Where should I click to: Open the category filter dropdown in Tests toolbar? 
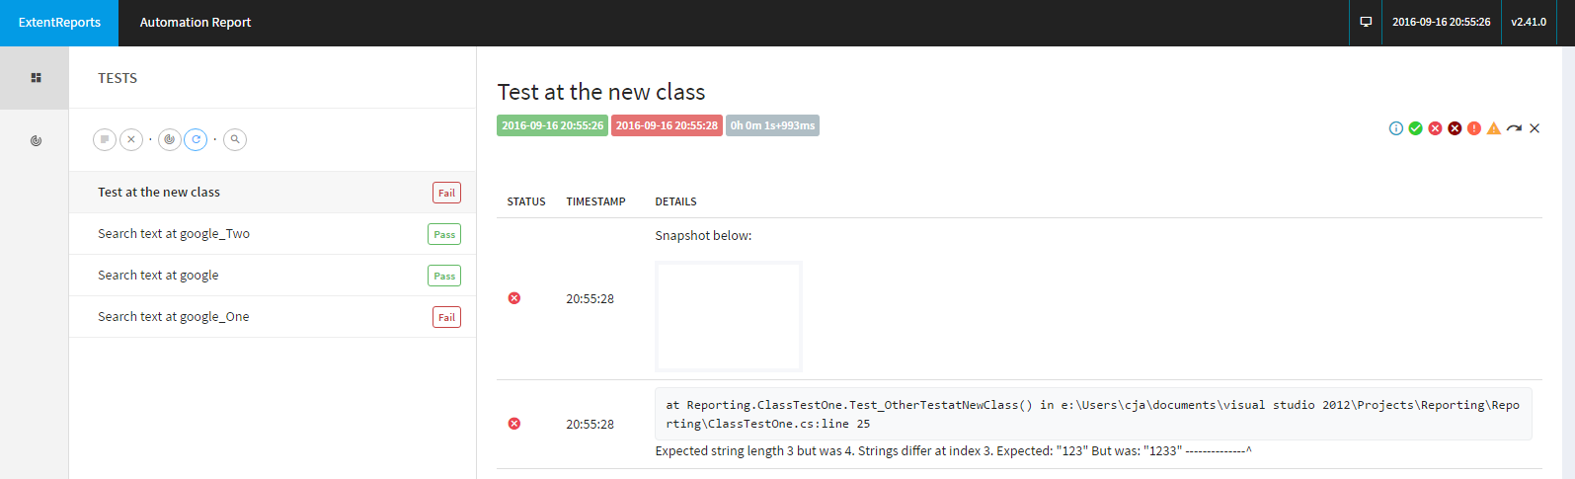click(x=170, y=140)
